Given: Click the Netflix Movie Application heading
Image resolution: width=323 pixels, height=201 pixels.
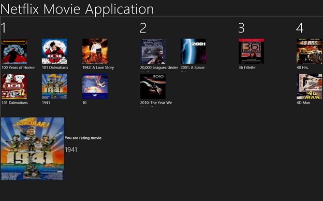Looking at the screenshot, I should coord(77,9).
